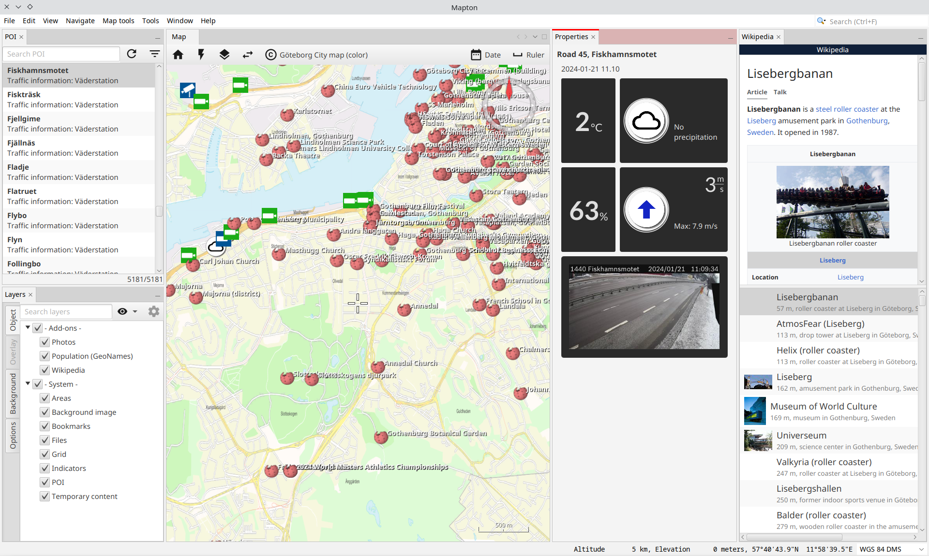Toggle the Bookmarks layer checkbox
Image resolution: width=929 pixels, height=556 pixels.
[45, 426]
